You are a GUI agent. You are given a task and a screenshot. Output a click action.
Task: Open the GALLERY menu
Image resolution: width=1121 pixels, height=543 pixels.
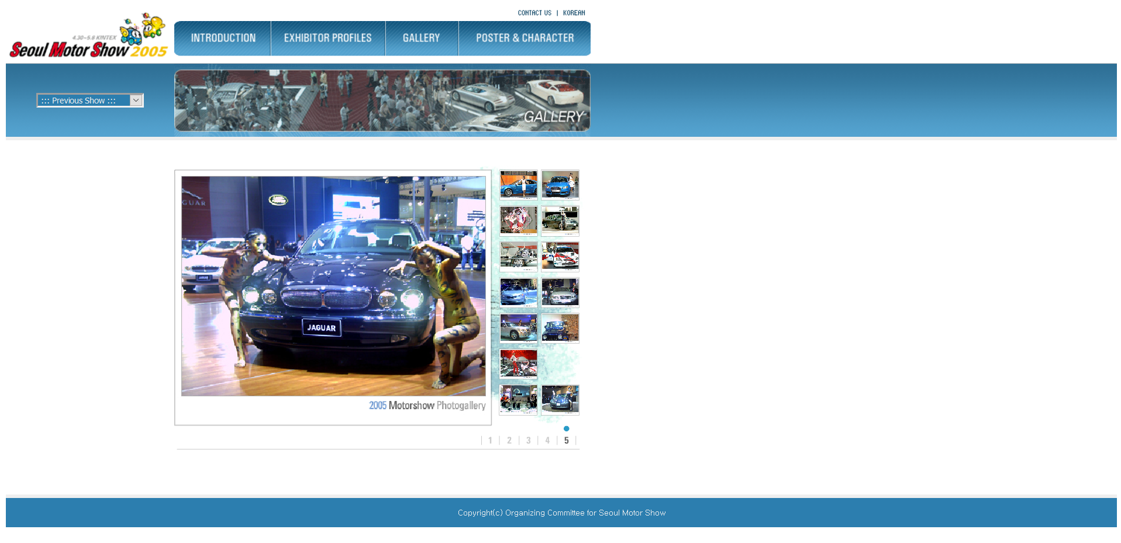(422, 38)
